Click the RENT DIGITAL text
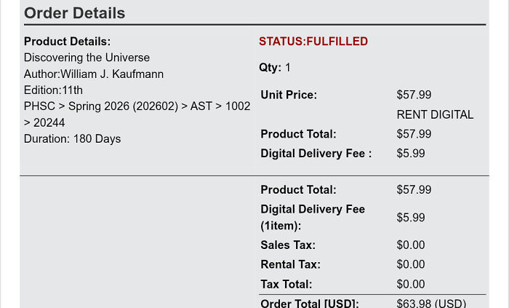The width and height of the screenshot is (509, 308). pos(435,114)
